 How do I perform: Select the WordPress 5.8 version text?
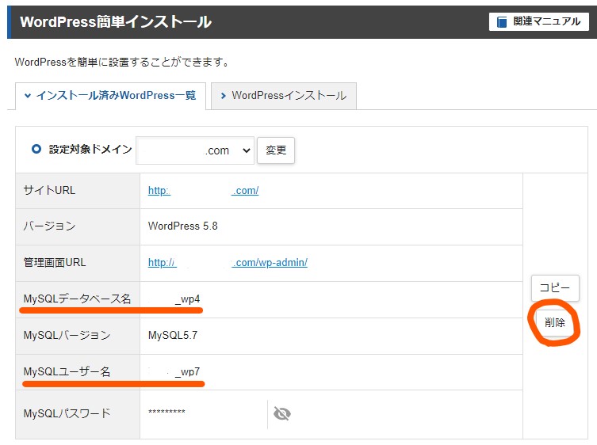[x=183, y=226]
